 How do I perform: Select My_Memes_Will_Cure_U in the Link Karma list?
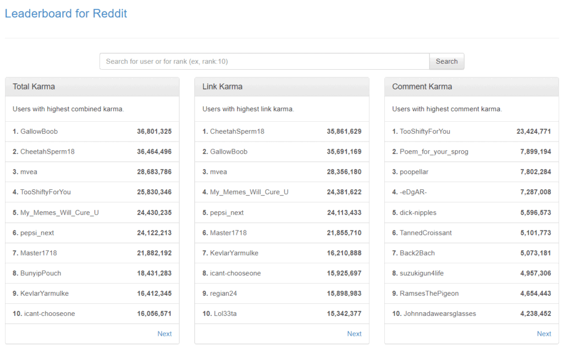tap(249, 192)
